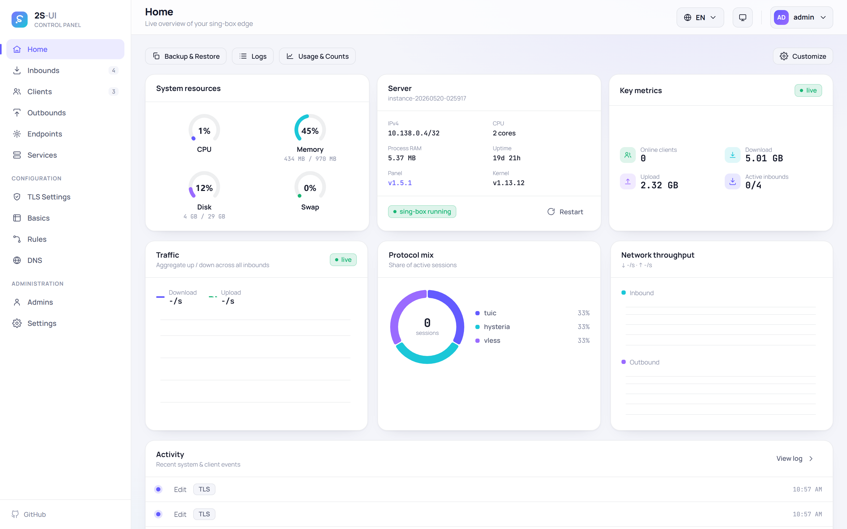Click the Settings gear icon in sidebar

point(17,323)
